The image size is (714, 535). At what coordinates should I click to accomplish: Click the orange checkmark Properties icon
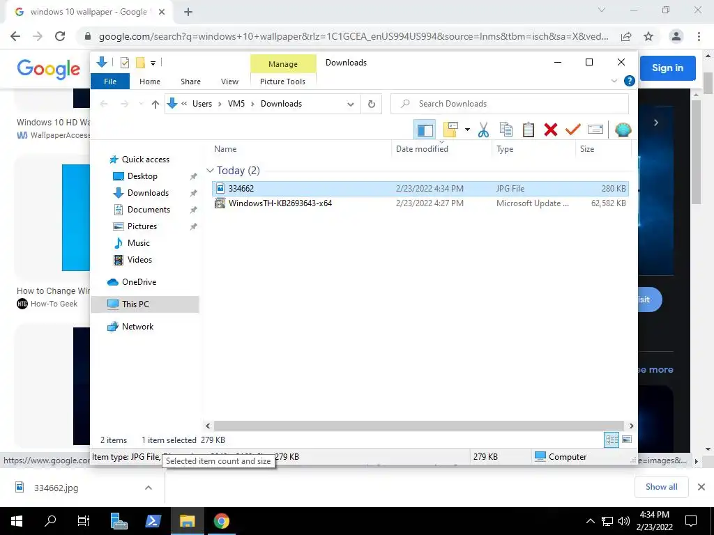pyautogui.click(x=573, y=130)
